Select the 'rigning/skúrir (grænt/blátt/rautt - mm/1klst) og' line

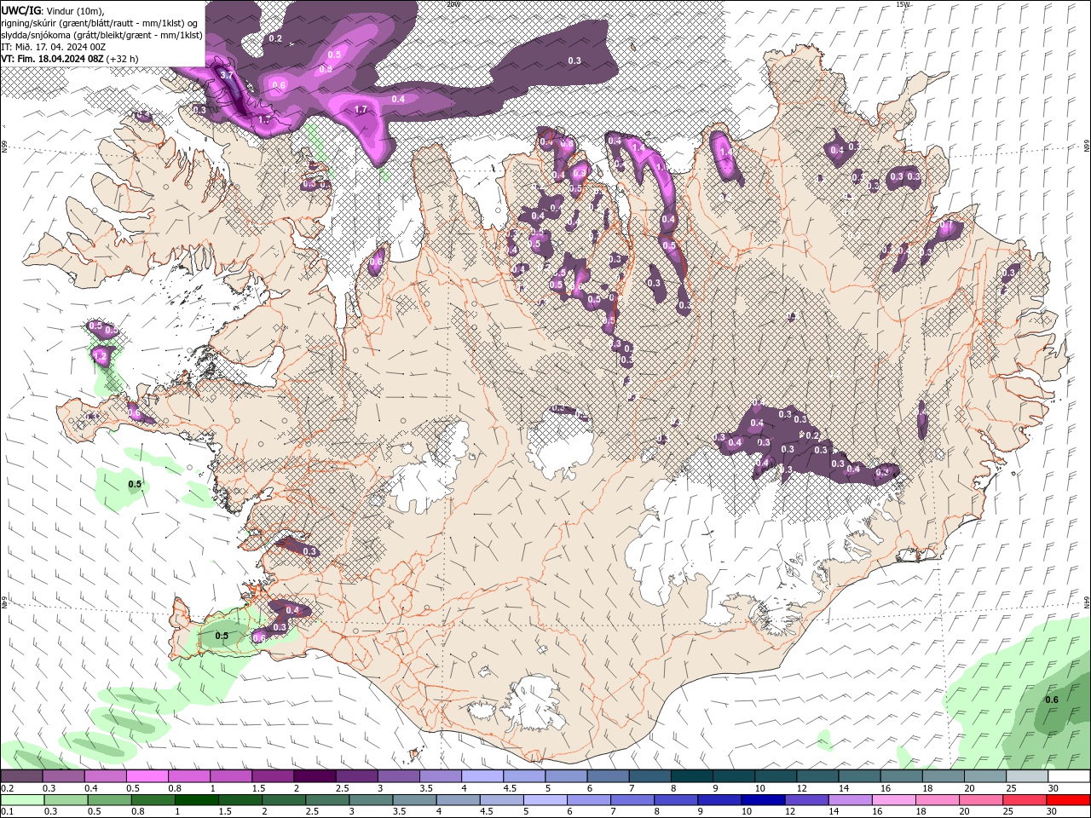101,22
